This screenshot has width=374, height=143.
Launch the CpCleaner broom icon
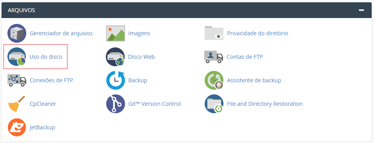(x=17, y=104)
